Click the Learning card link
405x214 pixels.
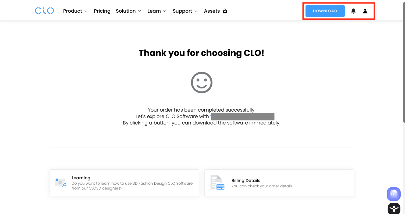pyautogui.click(x=124, y=183)
